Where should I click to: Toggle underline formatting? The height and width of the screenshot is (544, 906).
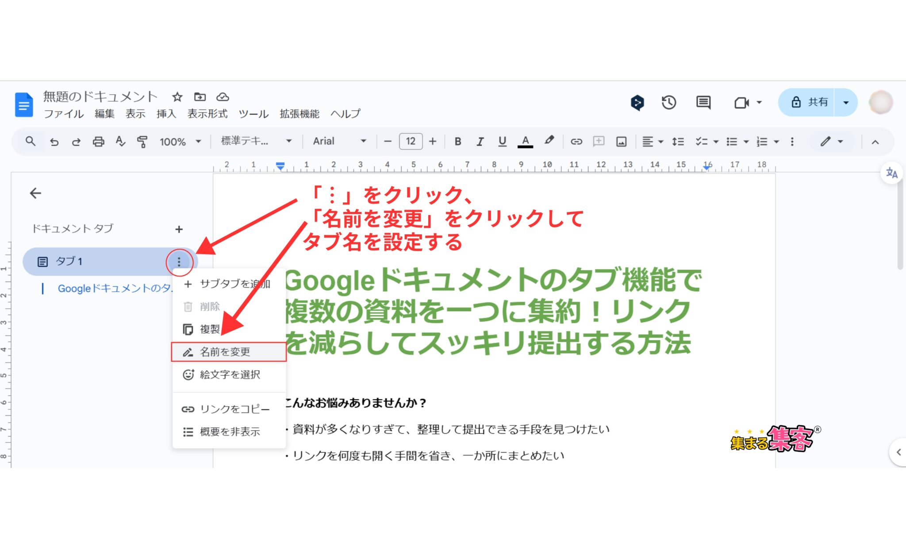(502, 141)
